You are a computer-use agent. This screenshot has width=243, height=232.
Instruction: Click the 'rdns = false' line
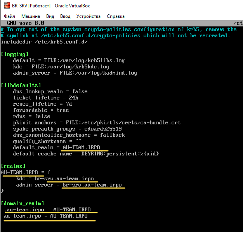(31, 116)
